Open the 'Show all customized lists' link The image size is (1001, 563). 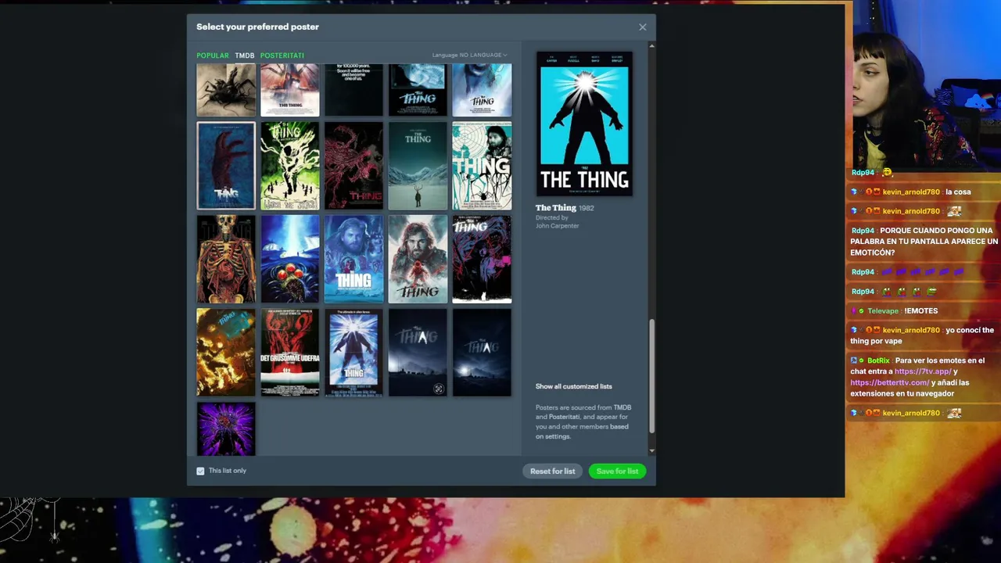coord(574,386)
